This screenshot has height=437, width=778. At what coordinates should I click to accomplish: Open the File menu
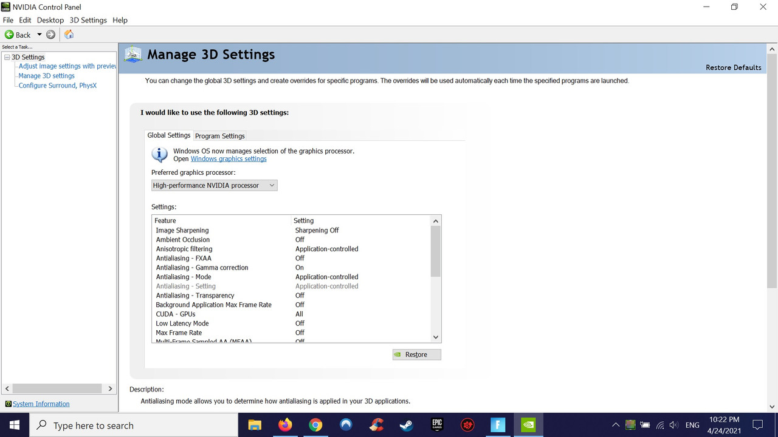point(8,20)
